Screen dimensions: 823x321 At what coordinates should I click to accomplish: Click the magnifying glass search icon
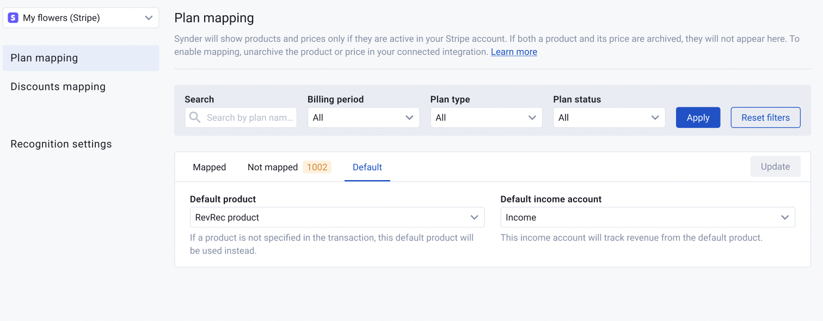[x=195, y=118]
